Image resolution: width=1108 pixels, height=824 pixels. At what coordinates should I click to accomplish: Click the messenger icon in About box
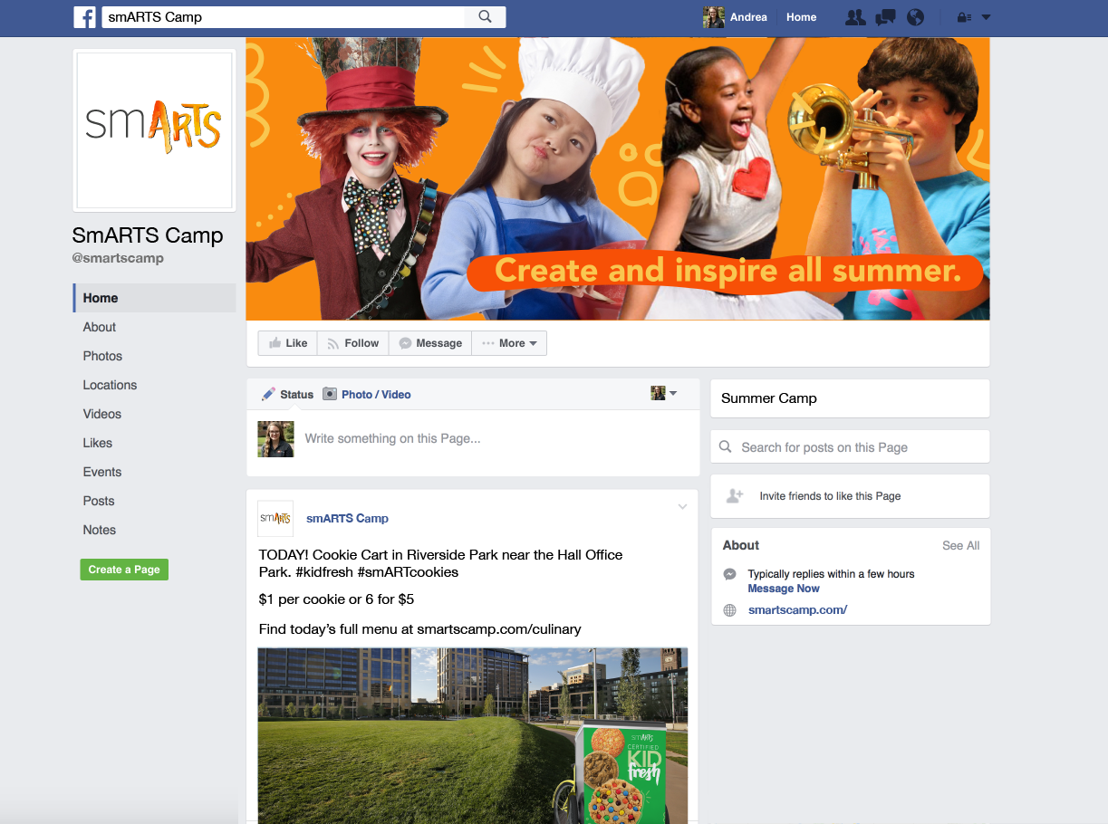(x=729, y=574)
